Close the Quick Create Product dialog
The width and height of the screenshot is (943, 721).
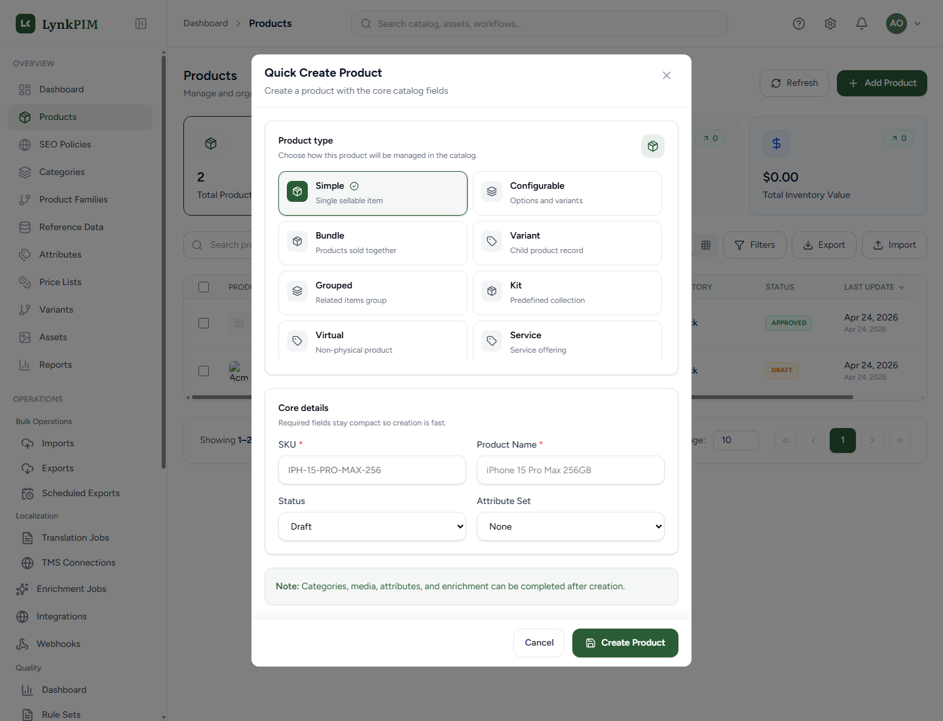tap(667, 75)
